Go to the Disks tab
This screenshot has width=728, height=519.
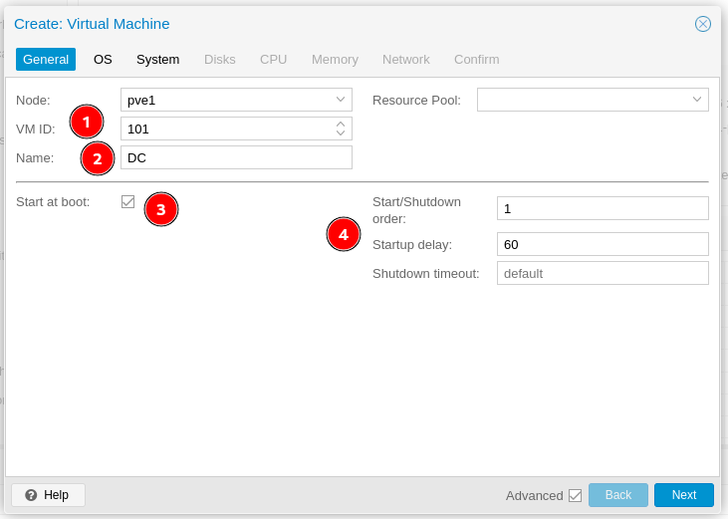[x=220, y=60]
